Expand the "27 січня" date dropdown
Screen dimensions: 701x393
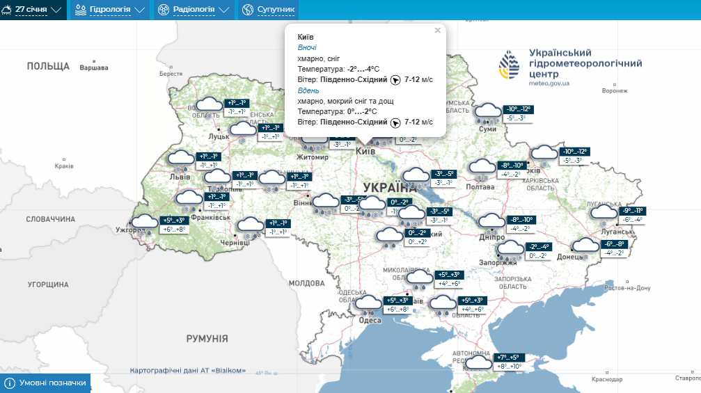33,10
